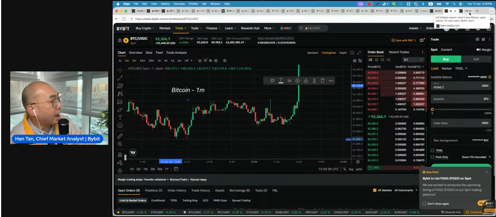Toggle the Margin trading switch
This screenshot has width=496, height=217.
[x=478, y=50]
